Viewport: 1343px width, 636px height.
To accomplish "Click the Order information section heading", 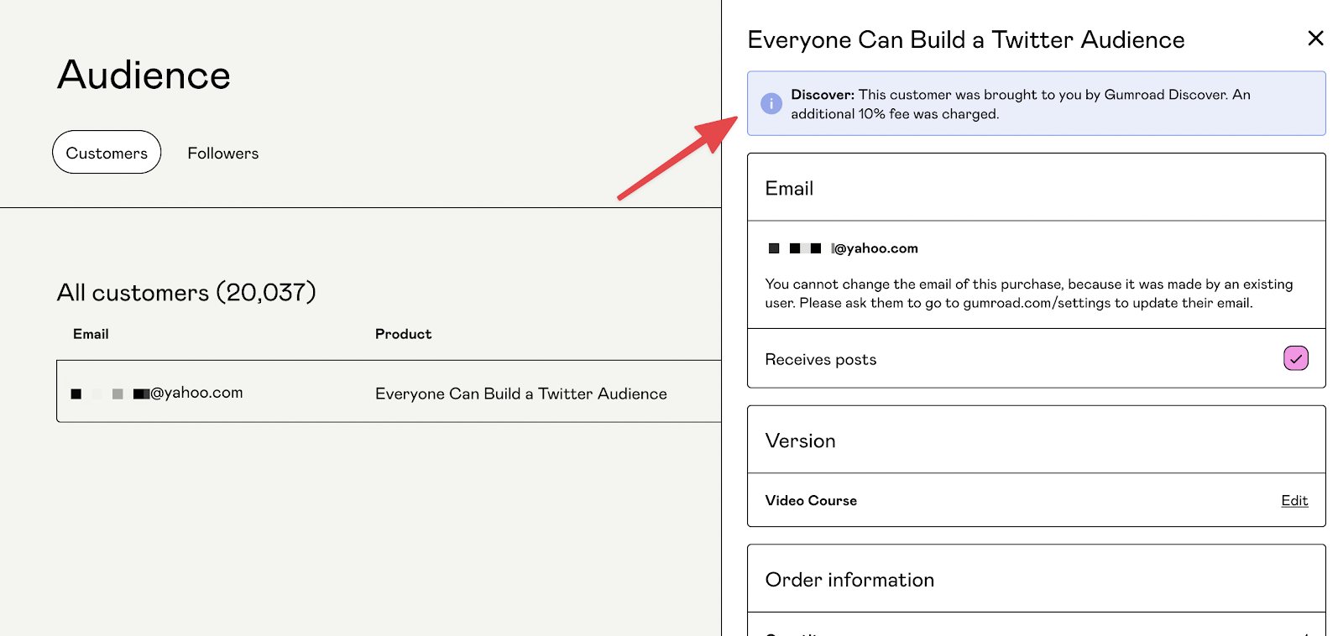I will (x=849, y=580).
